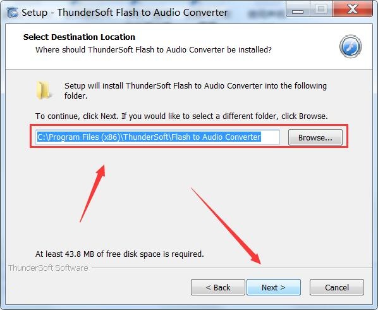Cancel the ThunderSoft setup
The width and height of the screenshot is (378, 310).
(x=337, y=287)
